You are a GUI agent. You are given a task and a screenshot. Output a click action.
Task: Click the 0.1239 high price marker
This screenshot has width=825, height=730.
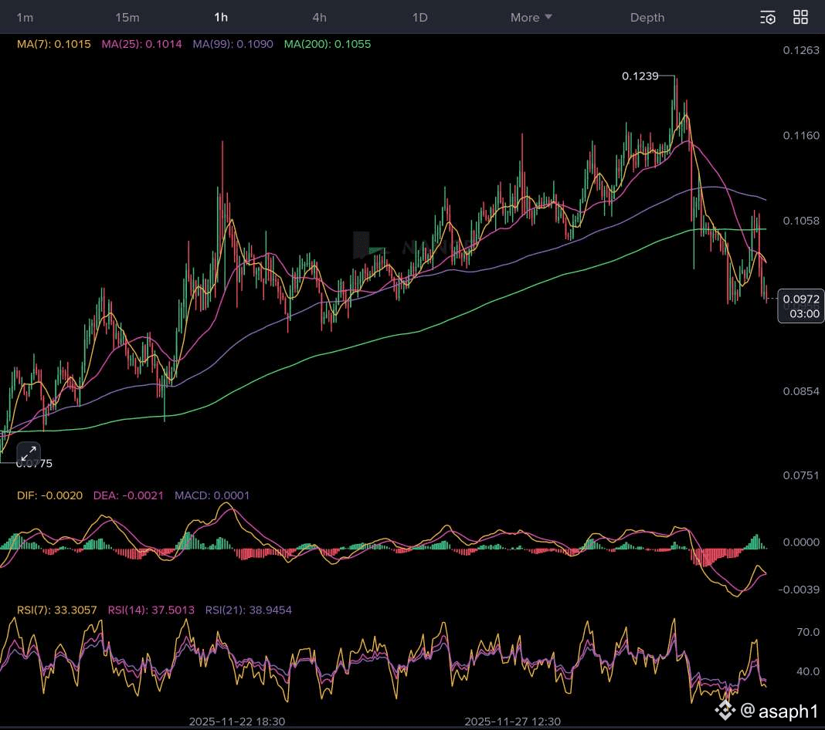[x=640, y=76]
